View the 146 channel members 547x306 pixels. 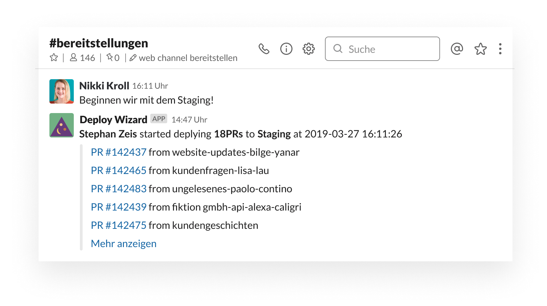pos(82,58)
